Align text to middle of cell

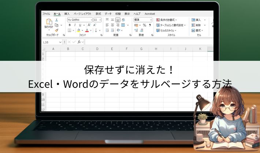112,20
